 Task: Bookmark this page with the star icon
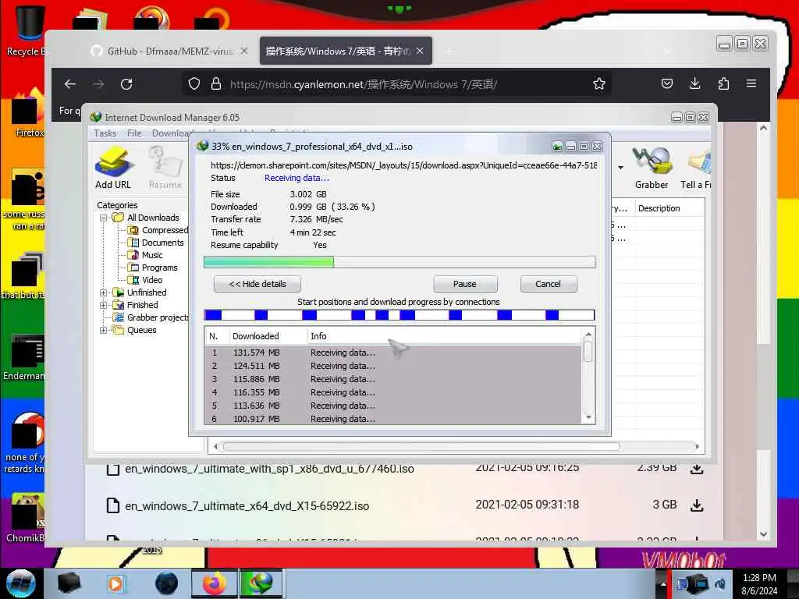point(599,84)
